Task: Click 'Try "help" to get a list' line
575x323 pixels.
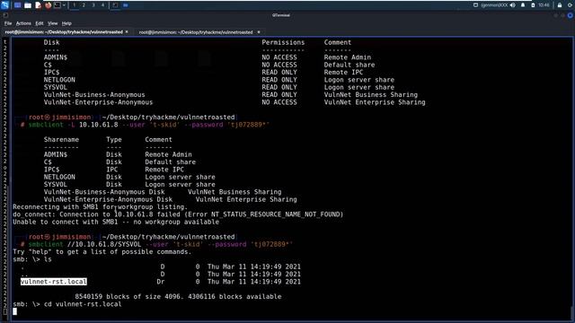Action: [102, 252]
